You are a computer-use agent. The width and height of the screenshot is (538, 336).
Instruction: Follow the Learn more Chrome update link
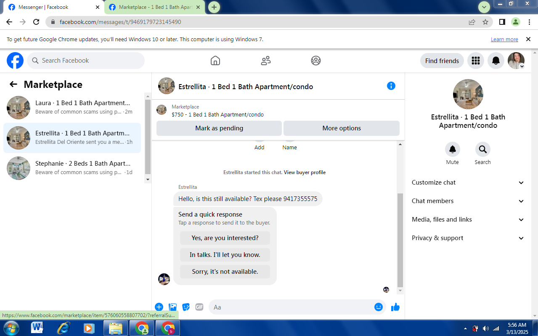pos(504,40)
